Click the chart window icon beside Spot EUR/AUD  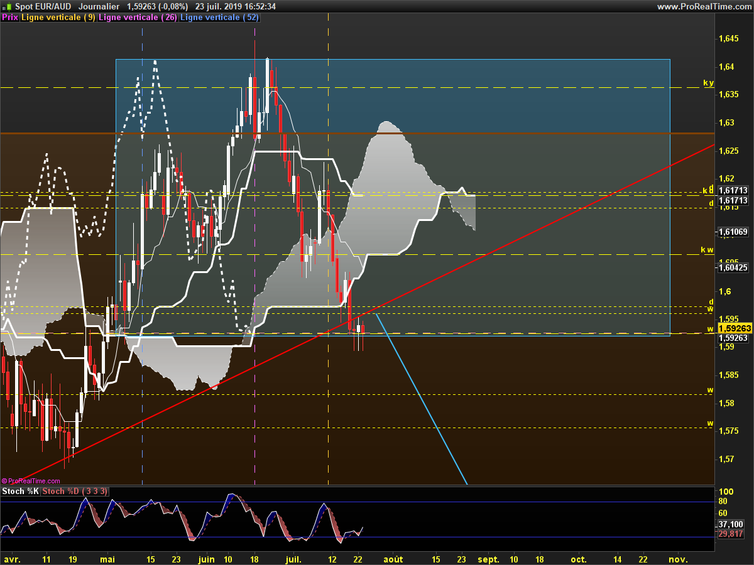click(x=7, y=6)
